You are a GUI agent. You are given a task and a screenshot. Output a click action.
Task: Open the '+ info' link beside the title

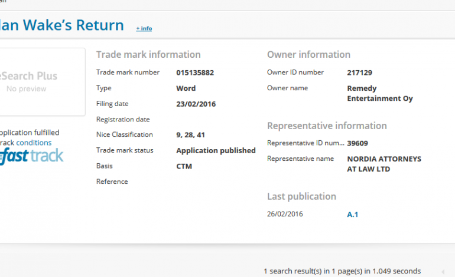click(144, 28)
